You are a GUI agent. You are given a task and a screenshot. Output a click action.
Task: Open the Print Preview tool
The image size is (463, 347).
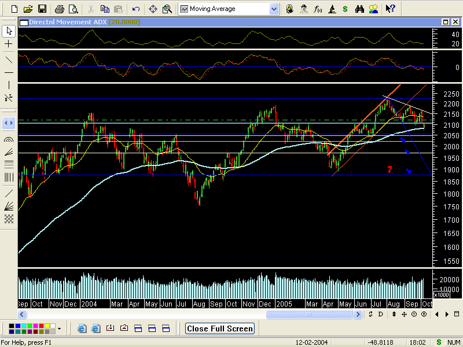click(x=73, y=9)
